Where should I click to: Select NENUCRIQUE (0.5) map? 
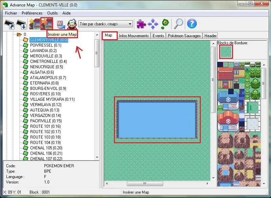point(46,67)
